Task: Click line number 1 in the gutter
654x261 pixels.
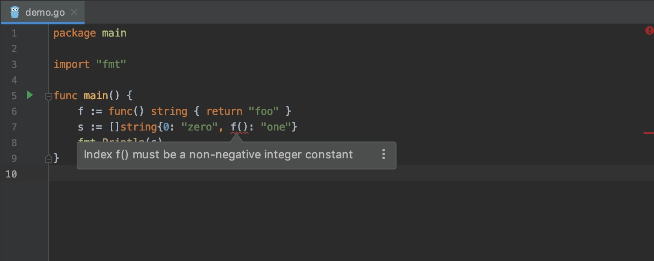Action: coord(14,33)
